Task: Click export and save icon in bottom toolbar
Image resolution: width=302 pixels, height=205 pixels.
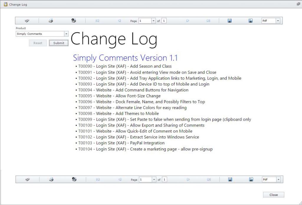Action: pos(230,179)
